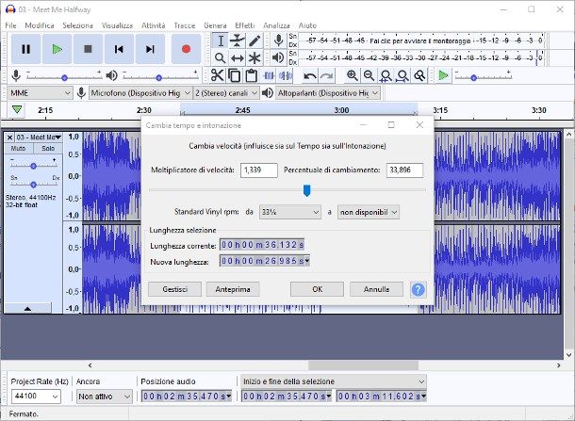Screen dimensions: 575x421
Task: Click the playback meter speaker icon
Action: (278, 57)
